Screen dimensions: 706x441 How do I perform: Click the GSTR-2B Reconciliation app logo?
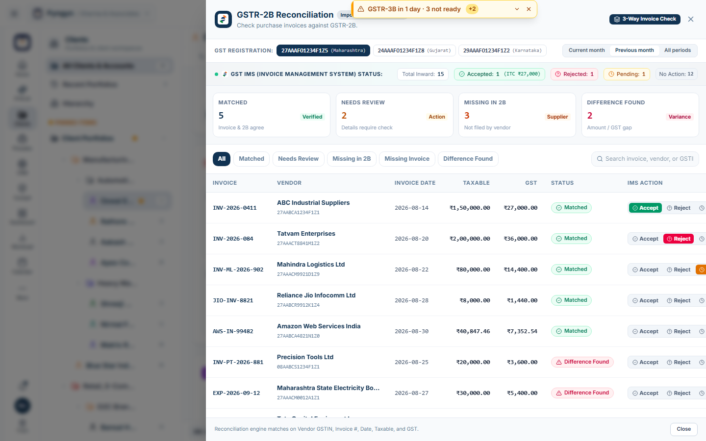click(x=223, y=19)
